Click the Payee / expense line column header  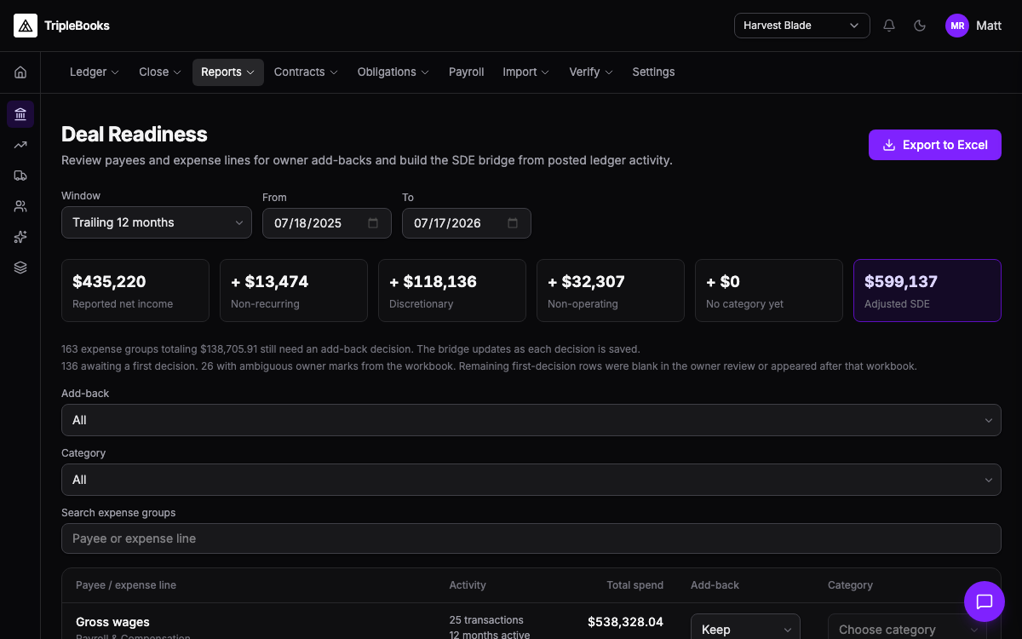(126, 585)
